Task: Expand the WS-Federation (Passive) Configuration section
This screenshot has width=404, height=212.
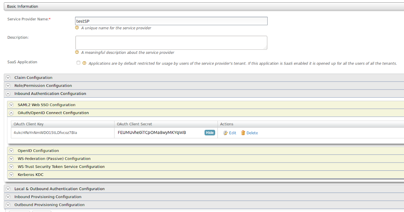Action: click(11, 158)
